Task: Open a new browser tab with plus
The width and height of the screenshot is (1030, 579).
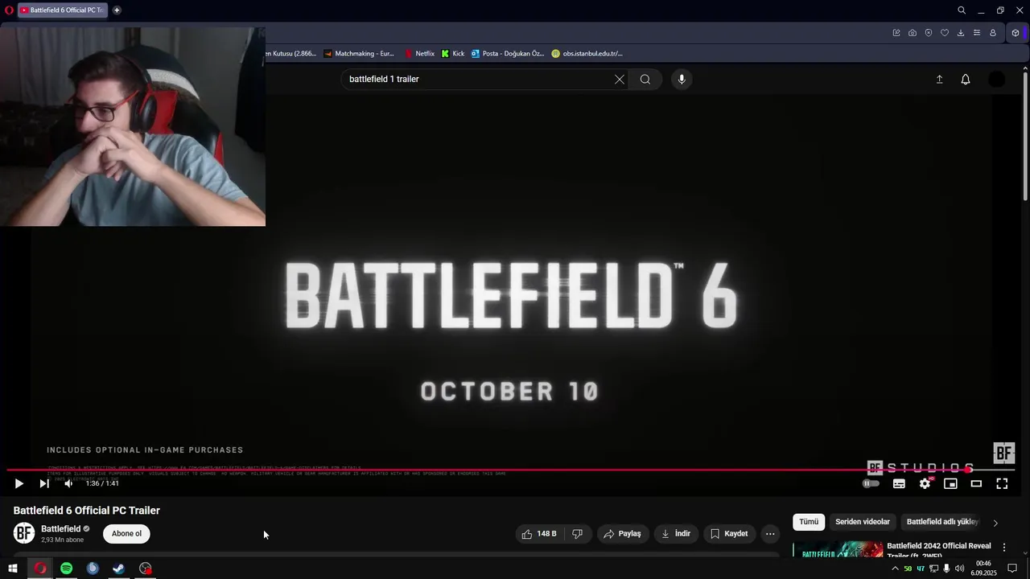Action: [117, 10]
